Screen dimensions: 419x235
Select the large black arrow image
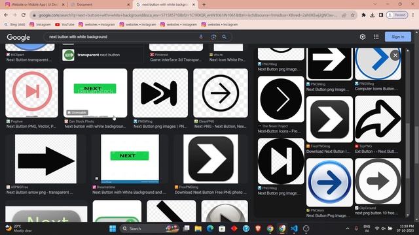46,159
